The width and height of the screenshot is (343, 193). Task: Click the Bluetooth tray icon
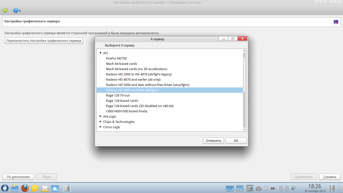coord(287,188)
